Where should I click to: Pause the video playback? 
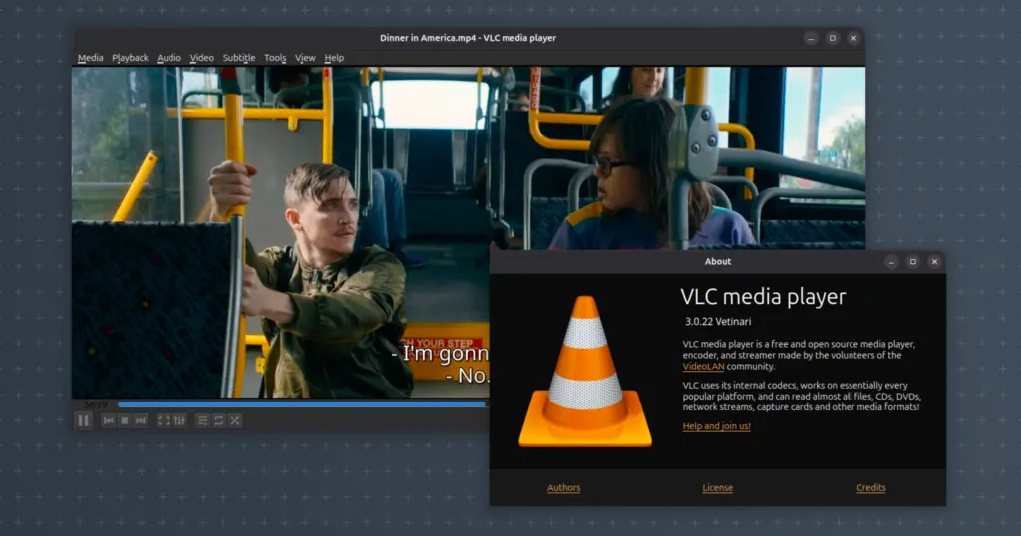click(84, 421)
